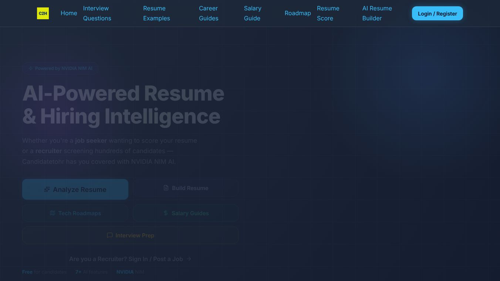Click the map icon on Tech Roadmaps

pyautogui.click(x=53, y=213)
